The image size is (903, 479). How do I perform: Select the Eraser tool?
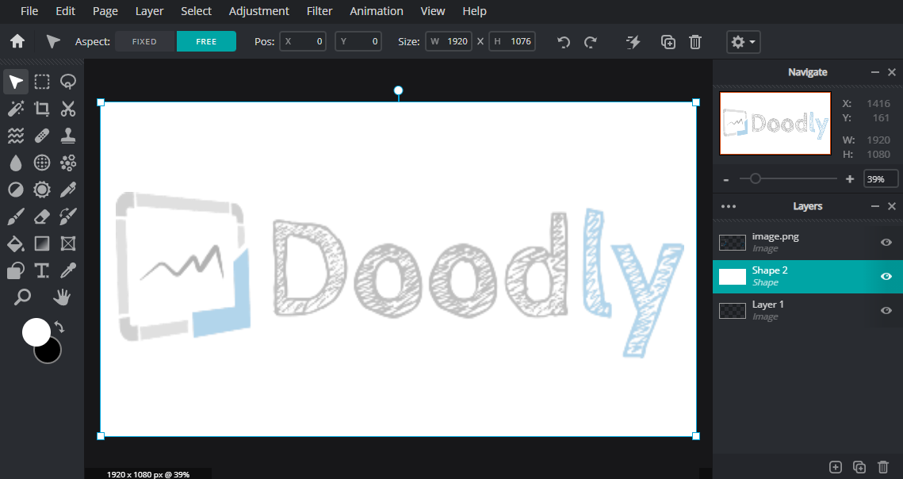[x=42, y=217]
